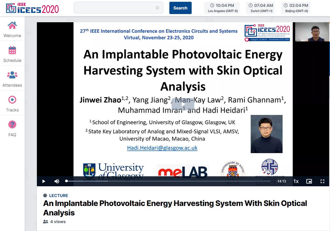The height and width of the screenshot is (231, 330).
Task: Click the remaining time -14:13
Action: [x=281, y=181]
